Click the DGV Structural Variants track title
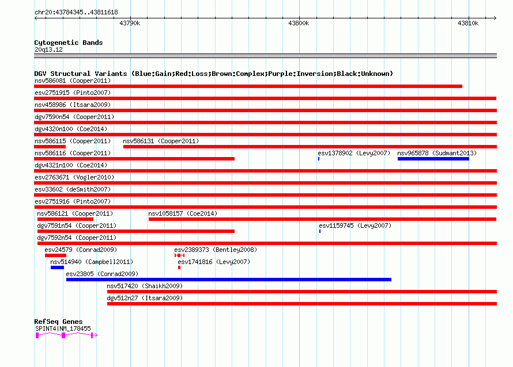This screenshot has height=367, width=513. click(x=214, y=74)
